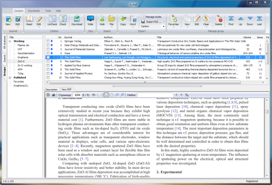Viewport: 272px width, 185px height.
Task: Select the Graphene group
Action: pyautogui.click(x=23, y=57)
